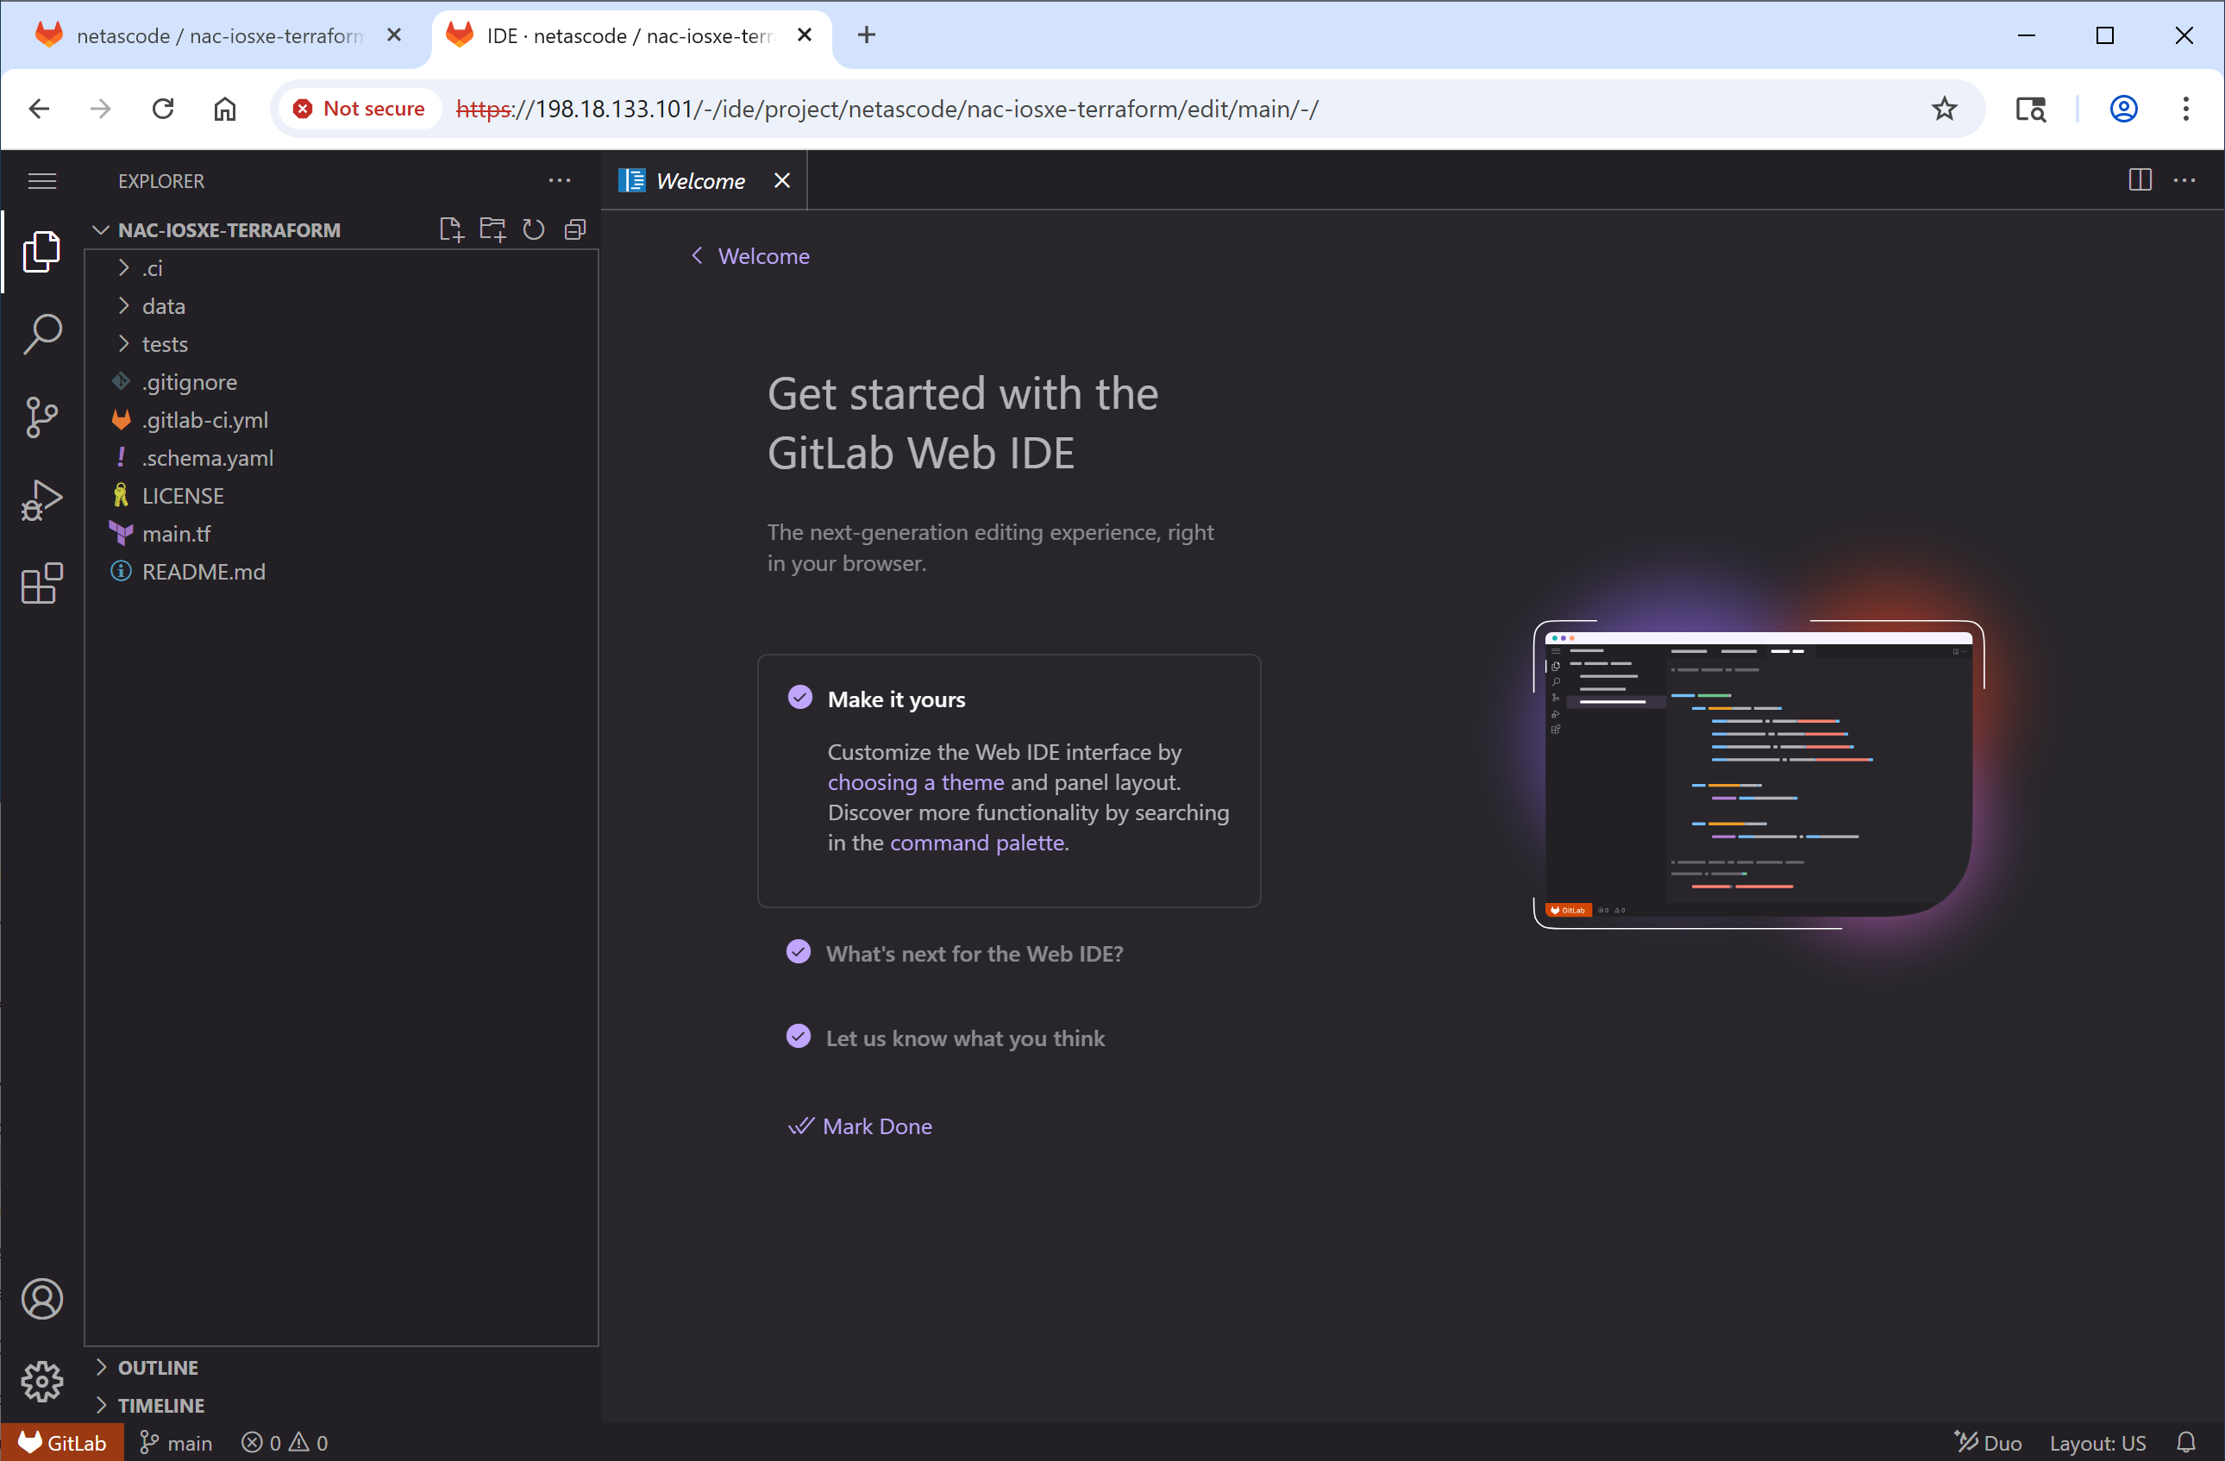This screenshot has height=1461, width=2225.
Task: Open the command palette link
Action: (x=977, y=843)
